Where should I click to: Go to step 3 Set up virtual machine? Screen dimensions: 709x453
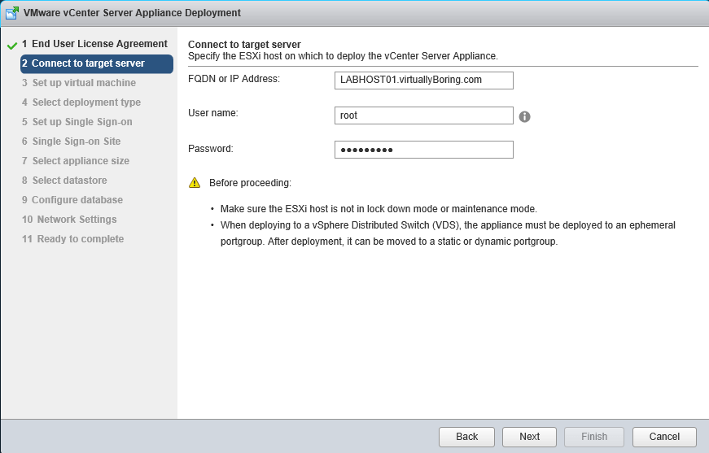[x=84, y=83]
